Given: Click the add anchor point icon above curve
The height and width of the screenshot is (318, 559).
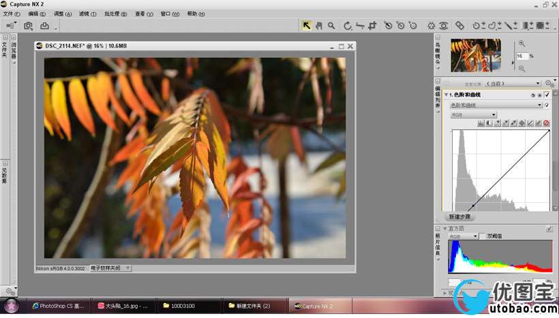Looking at the screenshot, I should pyautogui.click(x=522, y=123).
